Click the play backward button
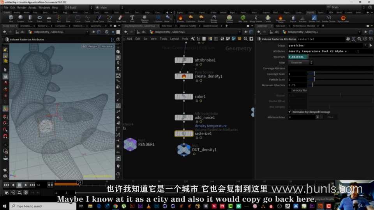This screenshot has height=210, width=374. click(x=13, y=185)
